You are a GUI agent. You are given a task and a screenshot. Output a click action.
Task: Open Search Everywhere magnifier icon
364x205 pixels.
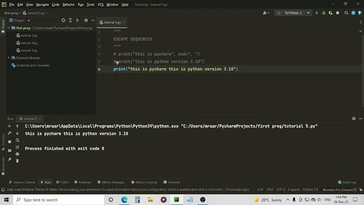tap(346, 13)
